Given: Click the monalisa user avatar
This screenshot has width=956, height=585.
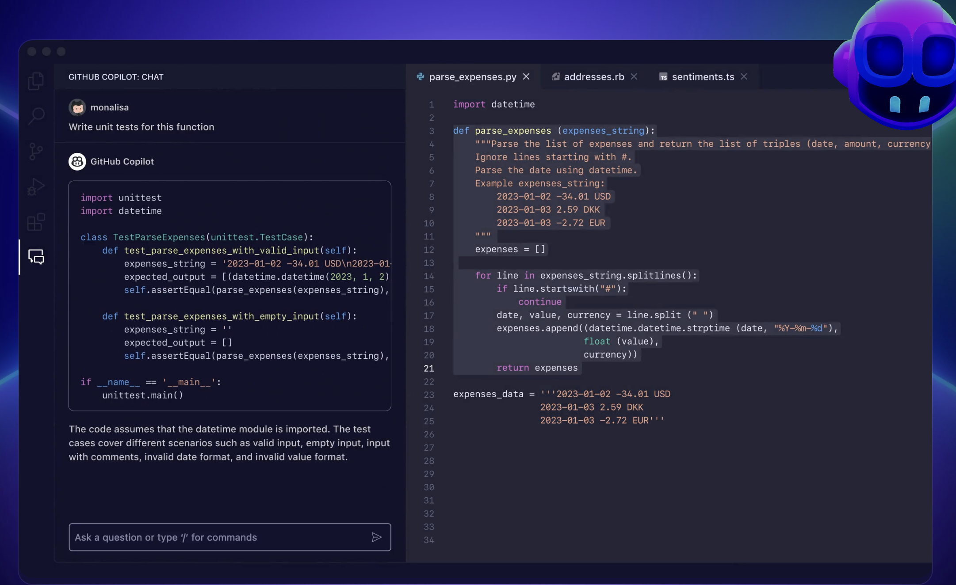Looking at the screenshot, I should tap(77, 107).
